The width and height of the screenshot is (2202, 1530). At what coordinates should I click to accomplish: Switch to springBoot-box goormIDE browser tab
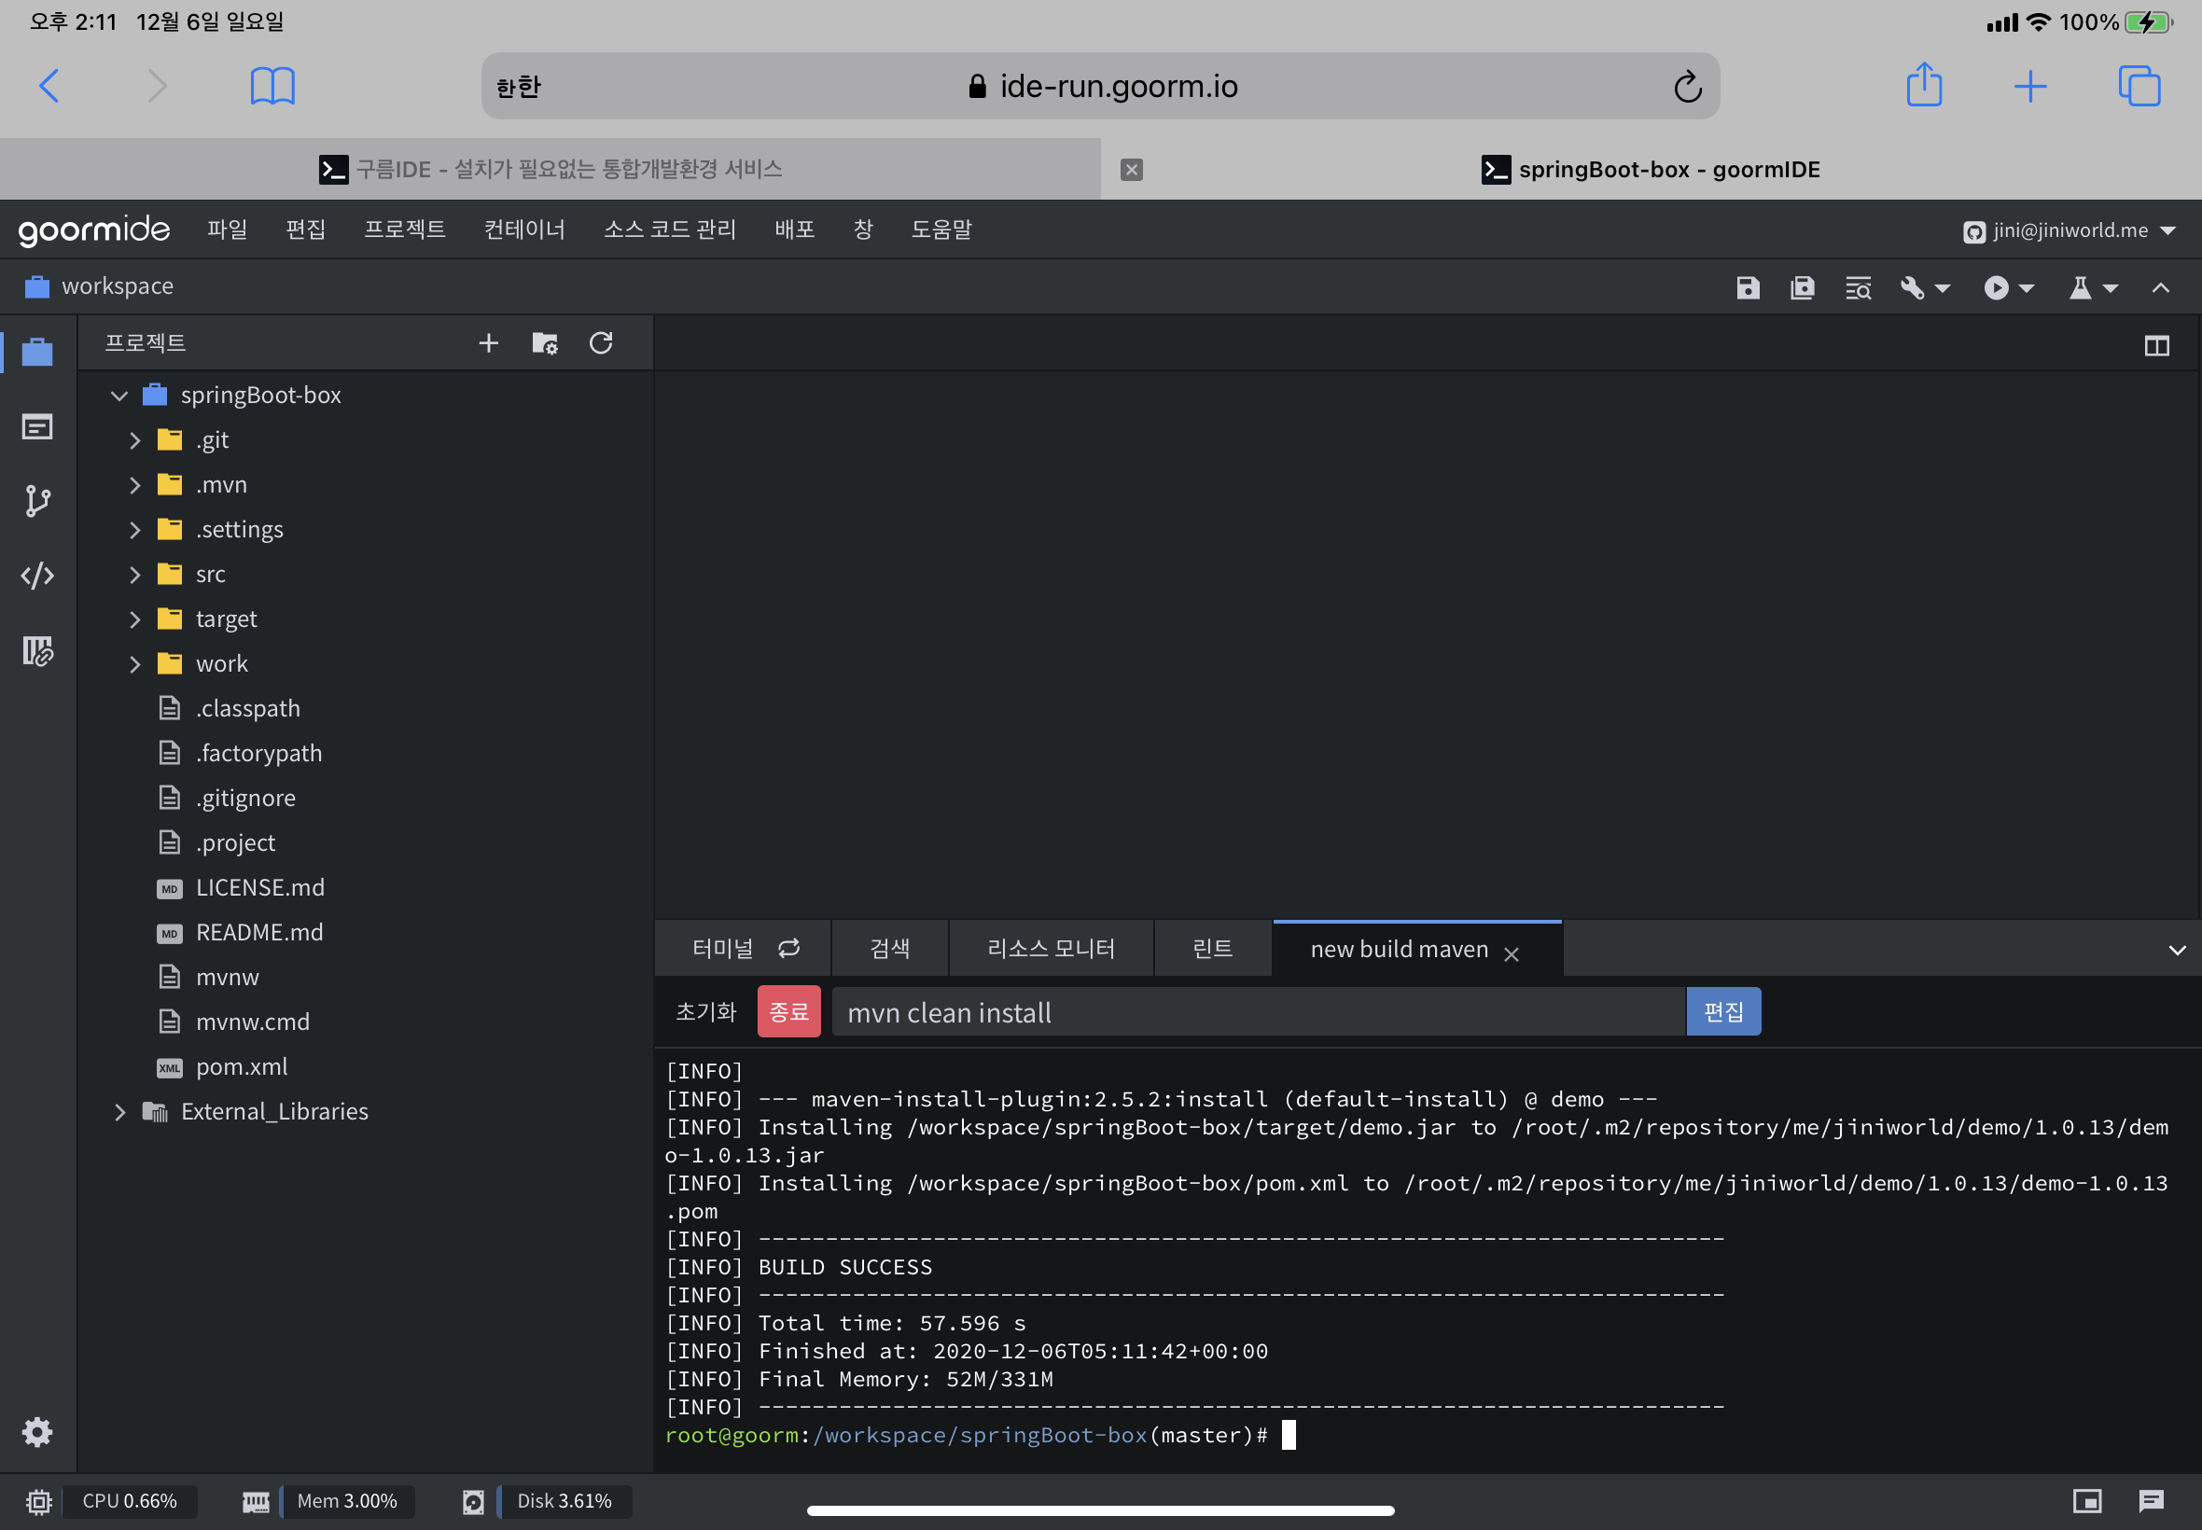point(1651,170)
